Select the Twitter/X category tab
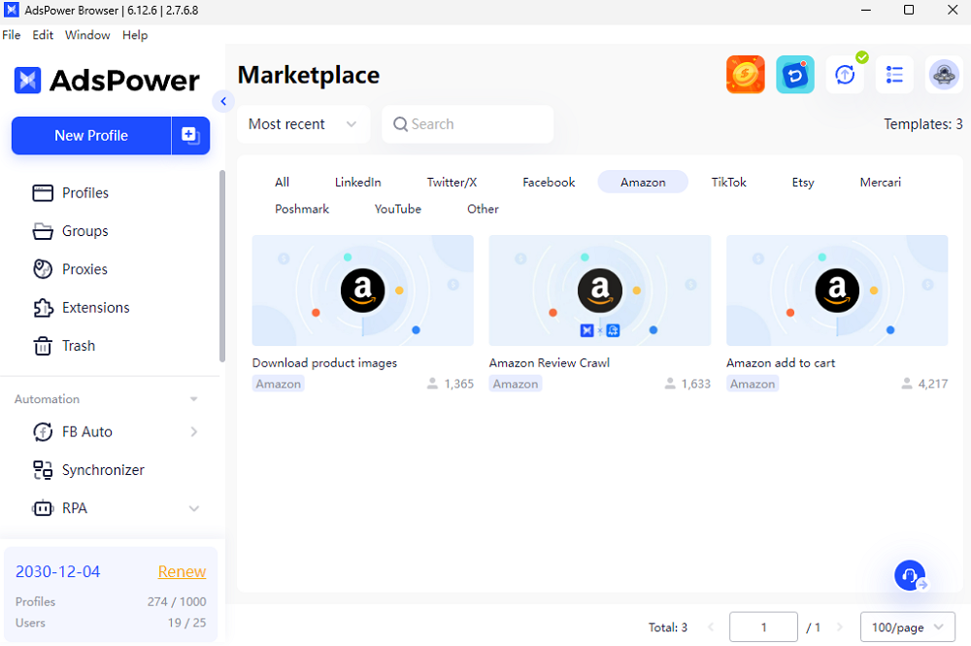The width and height of the screenshot is (971, 646). click(452, 182)
